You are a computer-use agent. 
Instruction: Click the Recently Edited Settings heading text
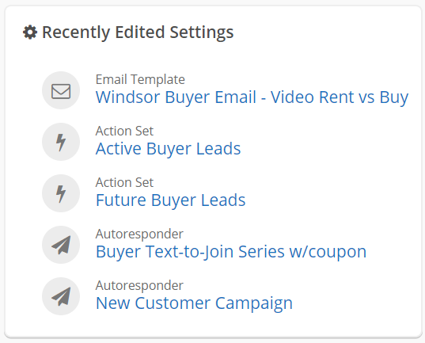point(138,32)
